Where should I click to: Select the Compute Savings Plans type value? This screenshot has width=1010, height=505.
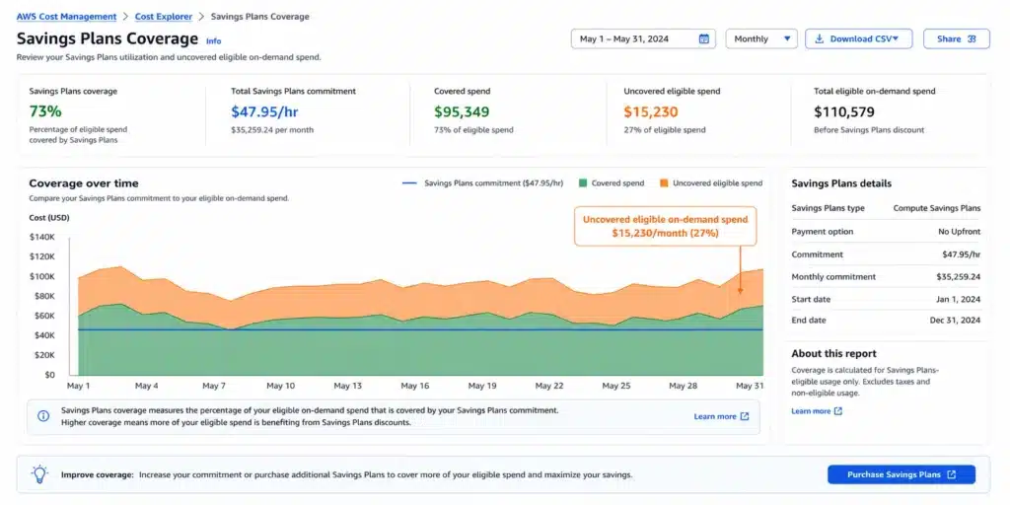click(x=937, y=208)
